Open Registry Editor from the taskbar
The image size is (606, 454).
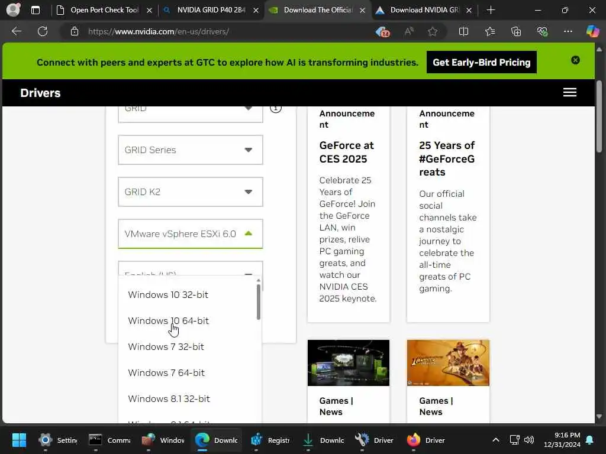click(270, 440)
